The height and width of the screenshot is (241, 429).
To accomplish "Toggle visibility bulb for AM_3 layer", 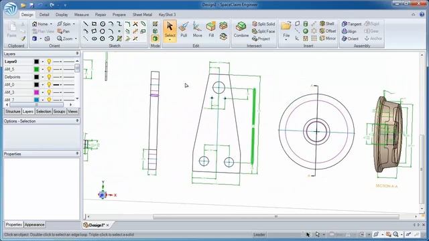I will click(49, 92).
